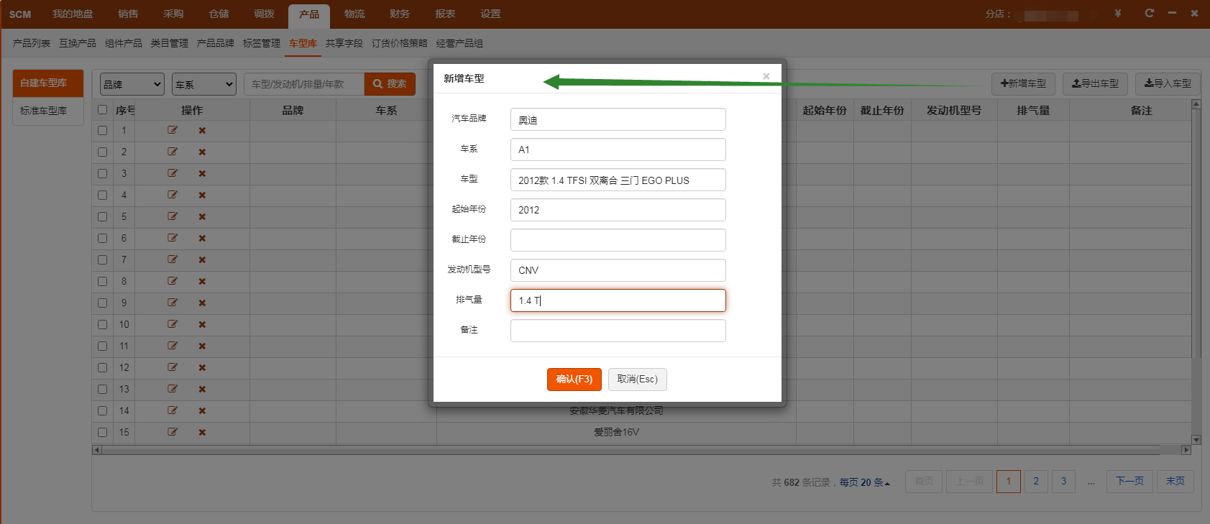1210x524 pixels.
Task: Expand the 车系 dropdown filter
Action: coord(204,84)
